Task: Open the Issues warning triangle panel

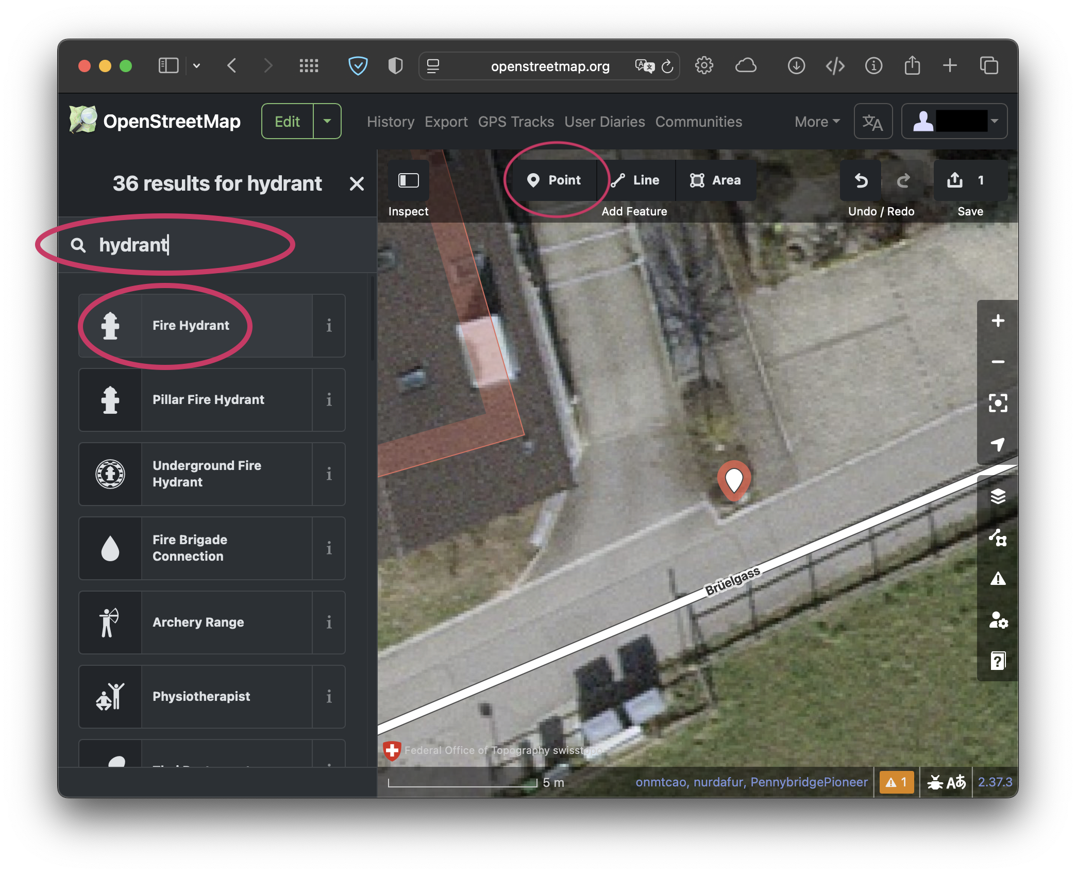Action: [x=998, y=579]
